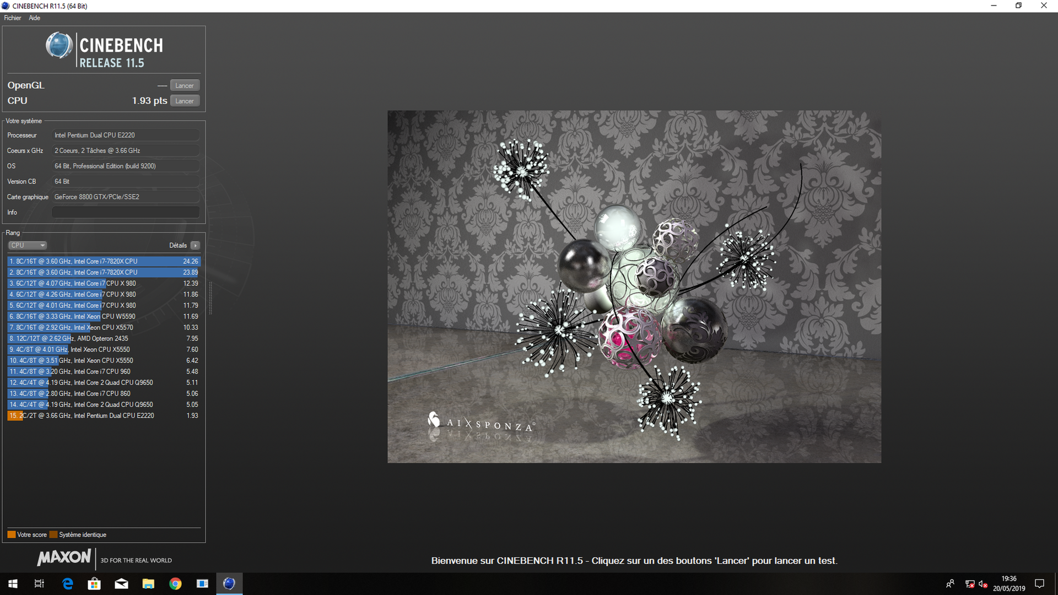Click the Version CB 64 Bit field
The image size is (1058, 595).
(126, 181)
